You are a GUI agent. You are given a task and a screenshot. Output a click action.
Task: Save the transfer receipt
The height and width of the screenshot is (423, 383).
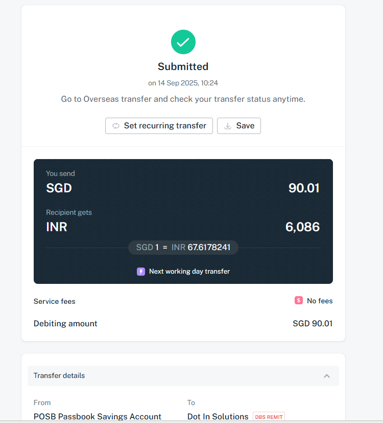239,126
